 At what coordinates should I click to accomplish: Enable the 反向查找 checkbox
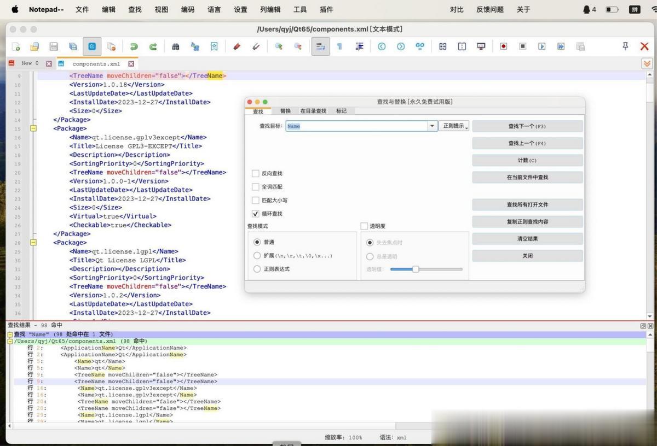click(256, 173)
